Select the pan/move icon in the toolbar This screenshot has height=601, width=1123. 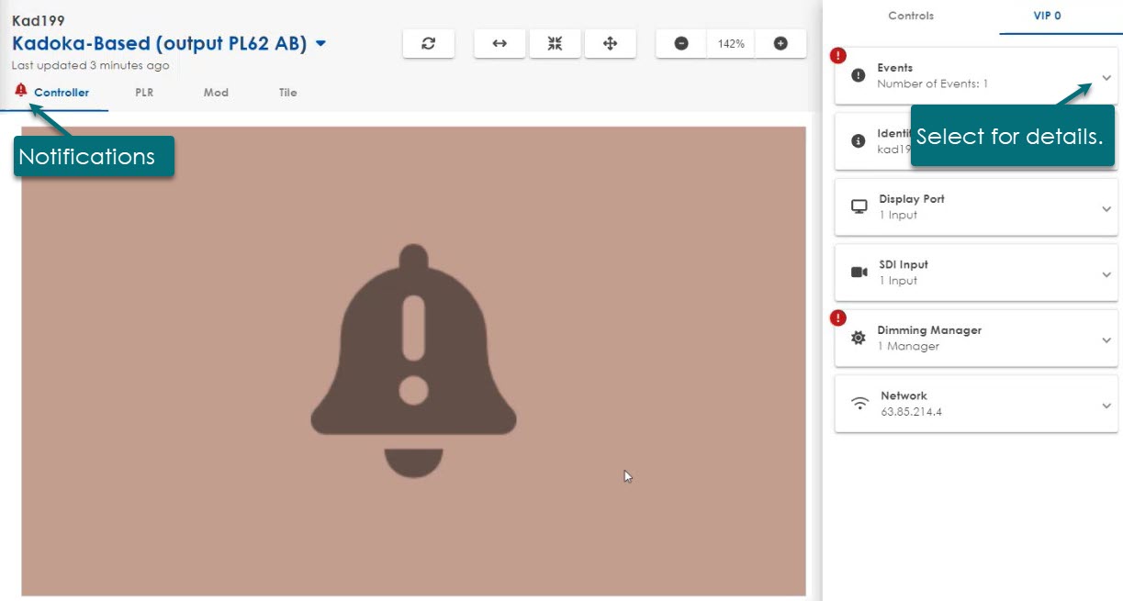[x=611, y=42]
